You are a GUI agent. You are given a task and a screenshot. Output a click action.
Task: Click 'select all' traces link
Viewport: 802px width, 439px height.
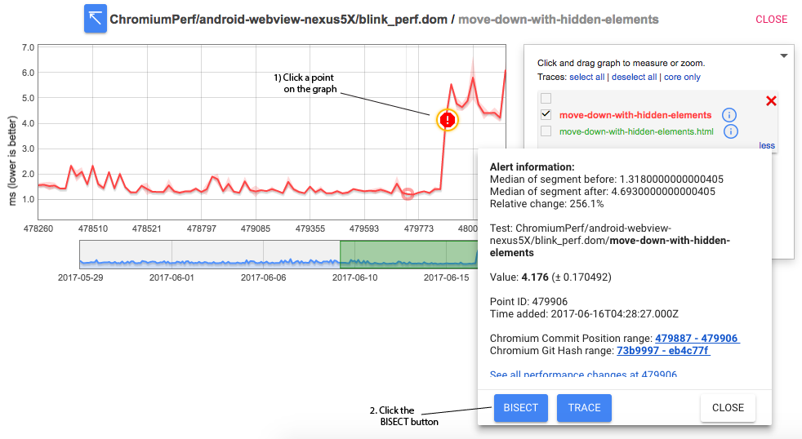(x=586, y=78)
